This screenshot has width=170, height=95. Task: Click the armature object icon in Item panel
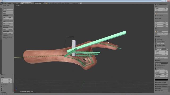coord(156,32)
